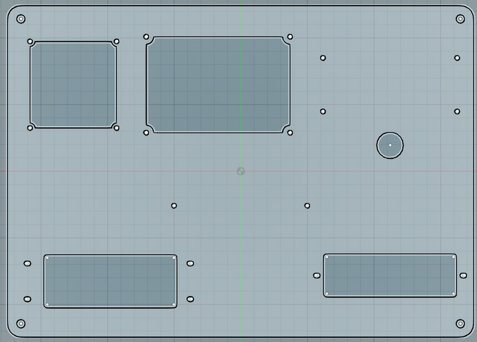The height and width of the screenshot is (342, 477).
Task: Click the bottom-right corner mounting hole of the plate
Action: tap(460, 323)
